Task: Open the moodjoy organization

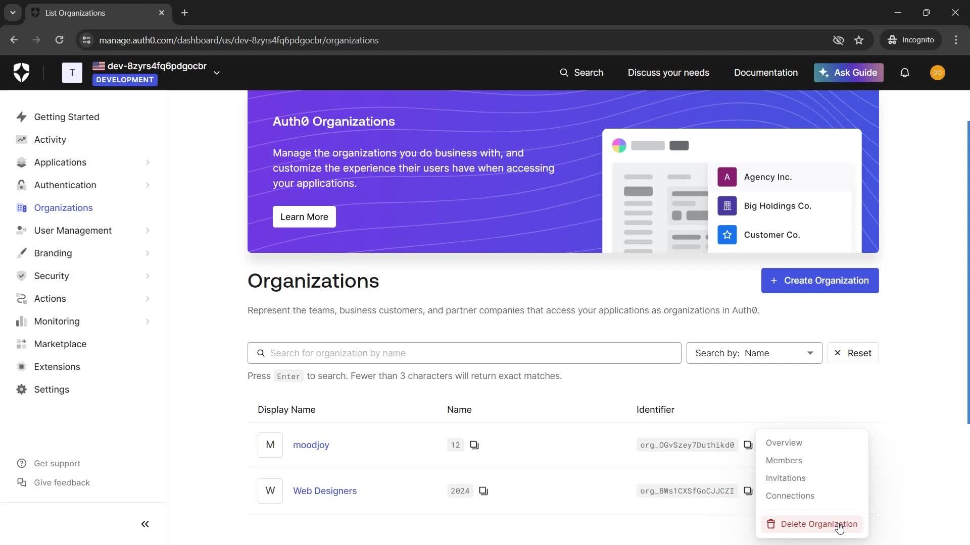Action: (x=311, y=445)
